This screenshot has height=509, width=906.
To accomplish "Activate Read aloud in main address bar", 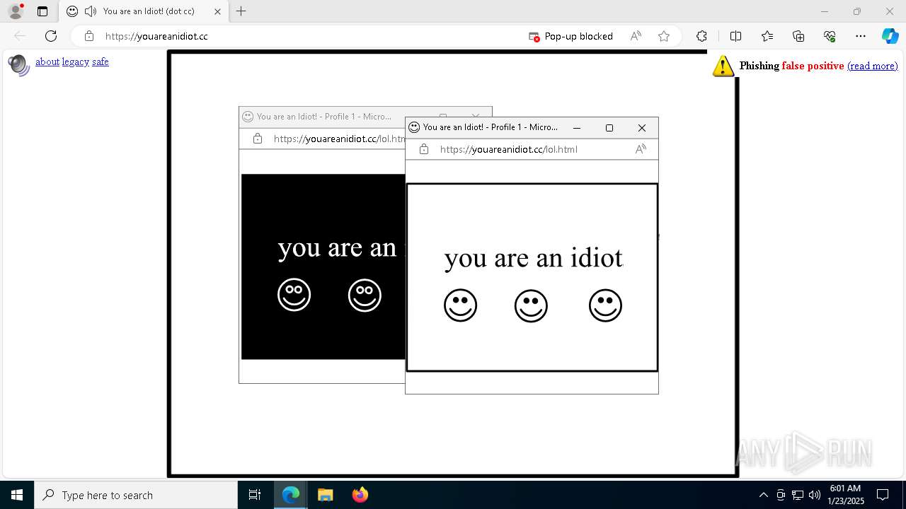I will [x=636, y=36].
